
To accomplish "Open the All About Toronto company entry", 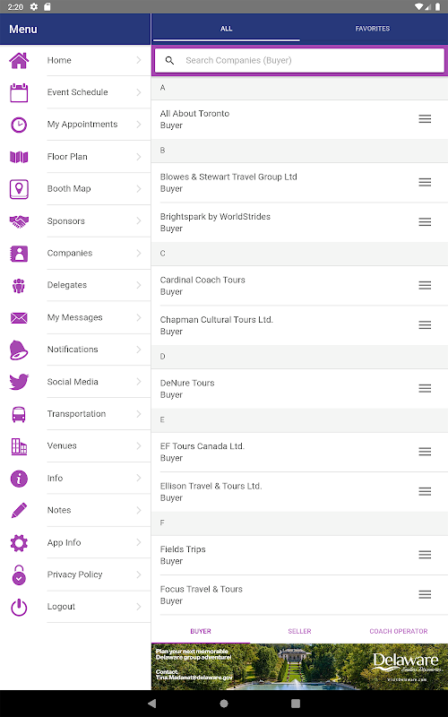I will tap(299, 119).
